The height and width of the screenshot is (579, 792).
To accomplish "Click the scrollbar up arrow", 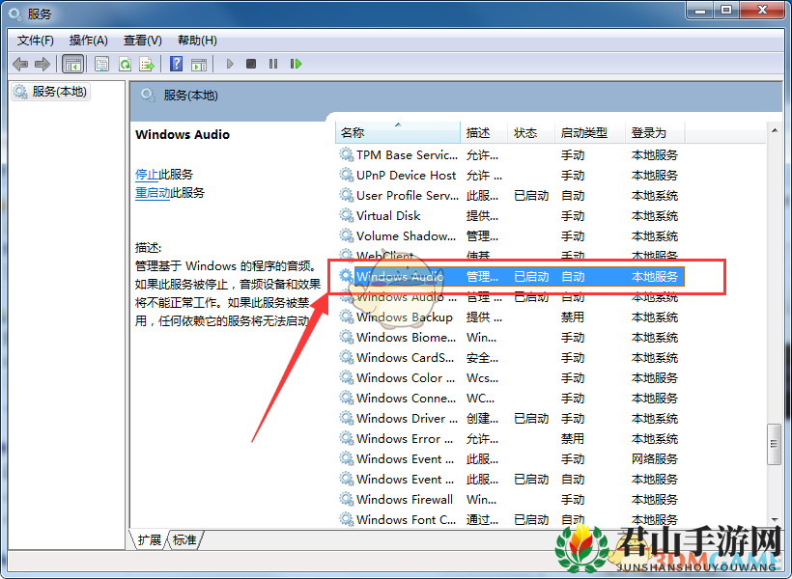I will pyautogui.click(x=775, y=130).
